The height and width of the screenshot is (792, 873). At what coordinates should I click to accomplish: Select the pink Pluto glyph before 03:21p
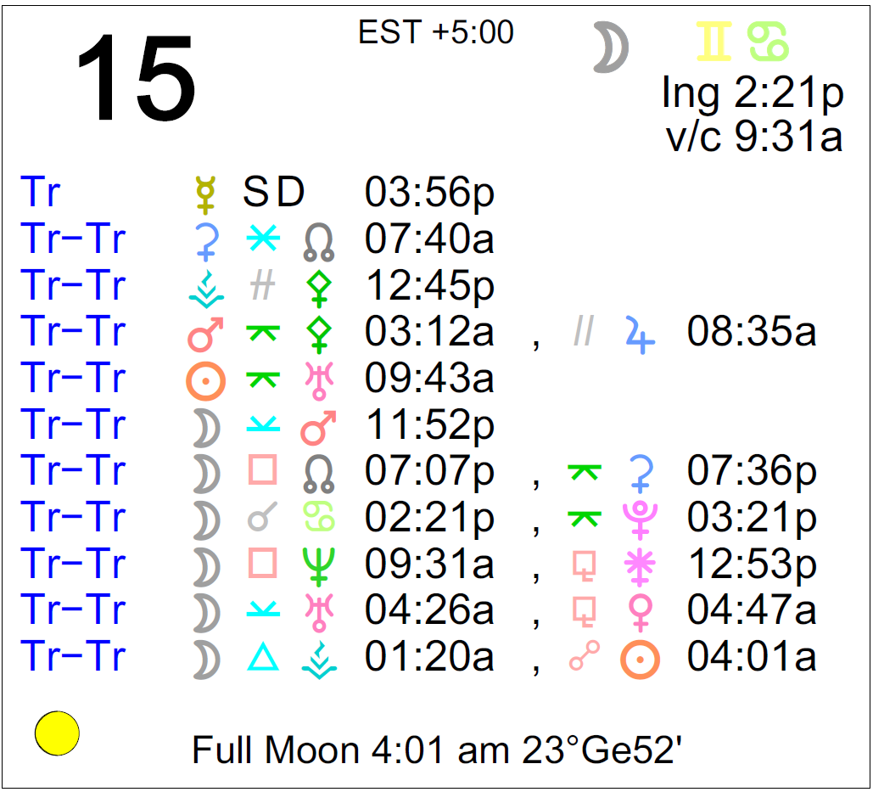click(x=640, y=518)
